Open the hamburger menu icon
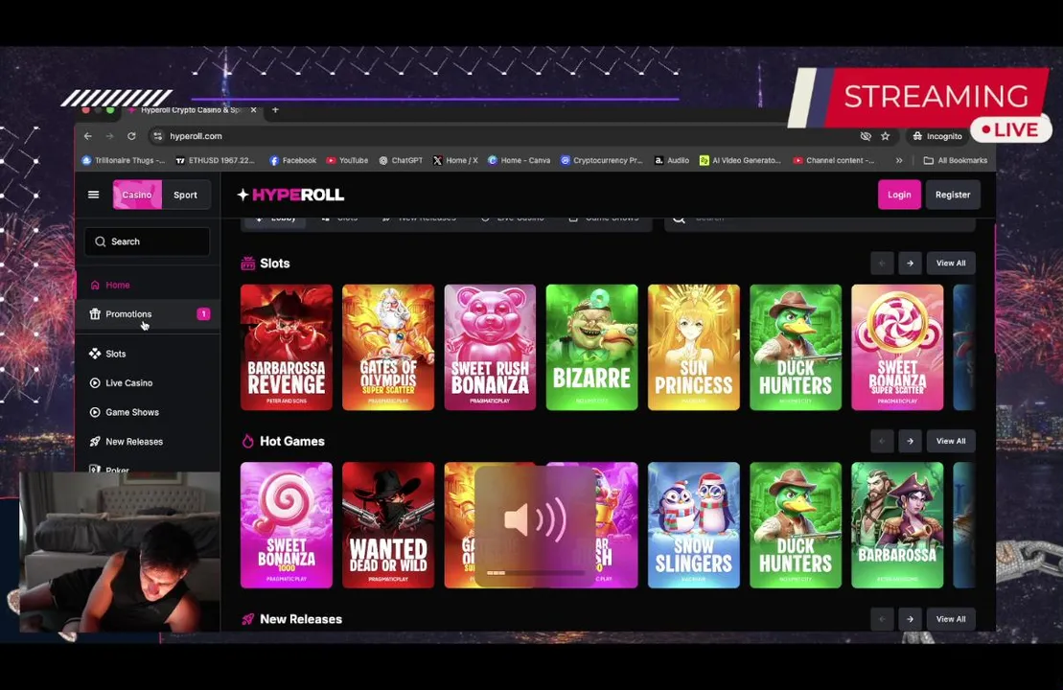 (x=94, y=195)
